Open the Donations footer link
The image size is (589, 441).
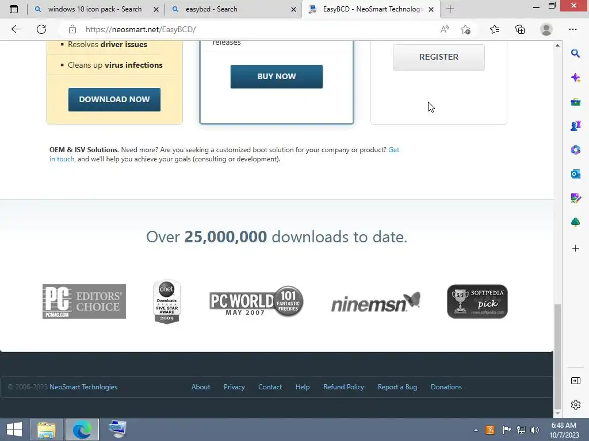(446, 387)
